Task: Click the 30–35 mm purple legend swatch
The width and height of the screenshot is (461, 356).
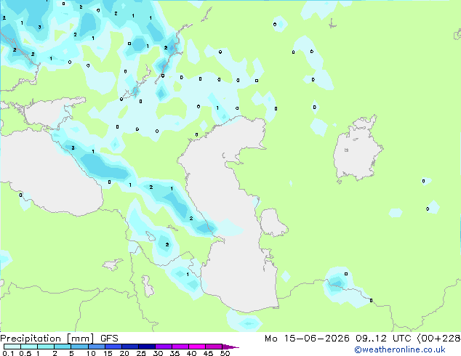Action: click(x=163, y=347)
